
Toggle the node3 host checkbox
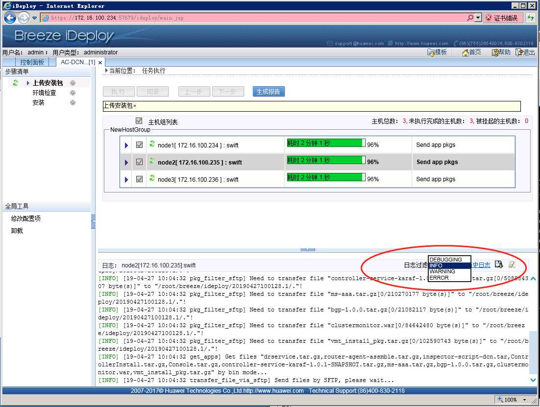(x=139, y=179)
